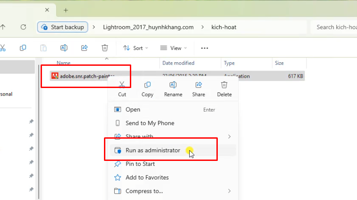The height and width of the screenshot is (200, 357).
Task: Sort by the Name column header
Action: (63, 63)
